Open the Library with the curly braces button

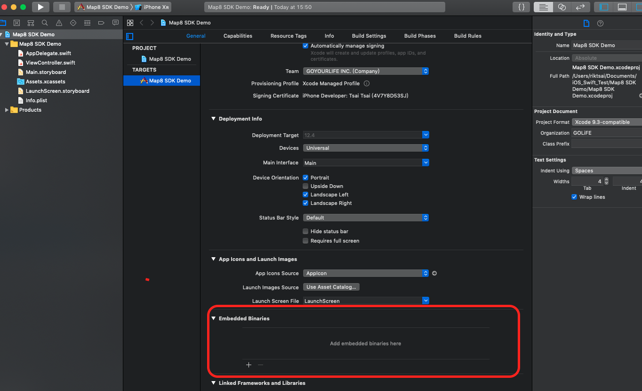(522, 7)
